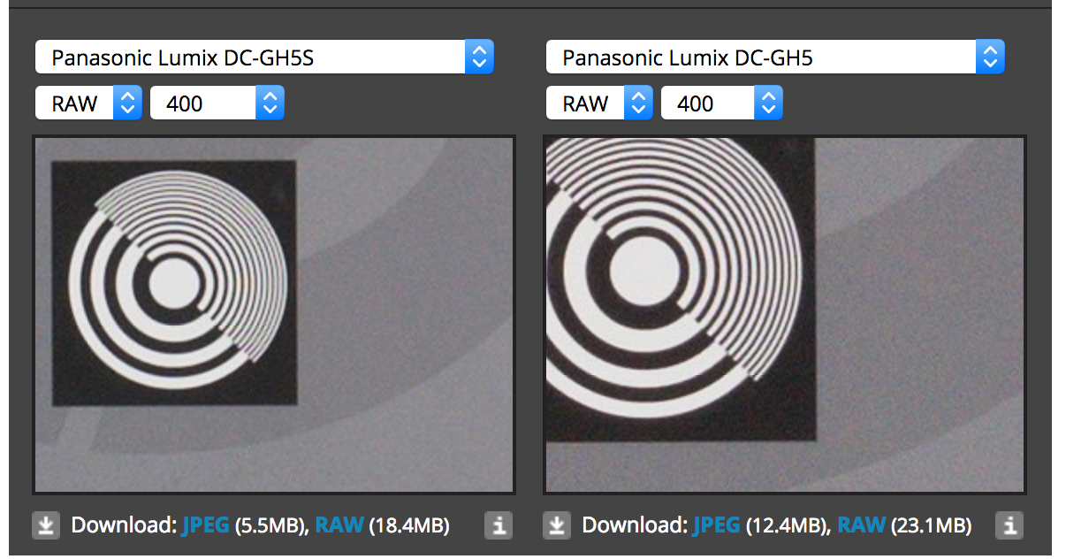This screenshot has width=1066, height=559.
Task: Download the 5.5MB JPEG file
Action: point(205,525)
